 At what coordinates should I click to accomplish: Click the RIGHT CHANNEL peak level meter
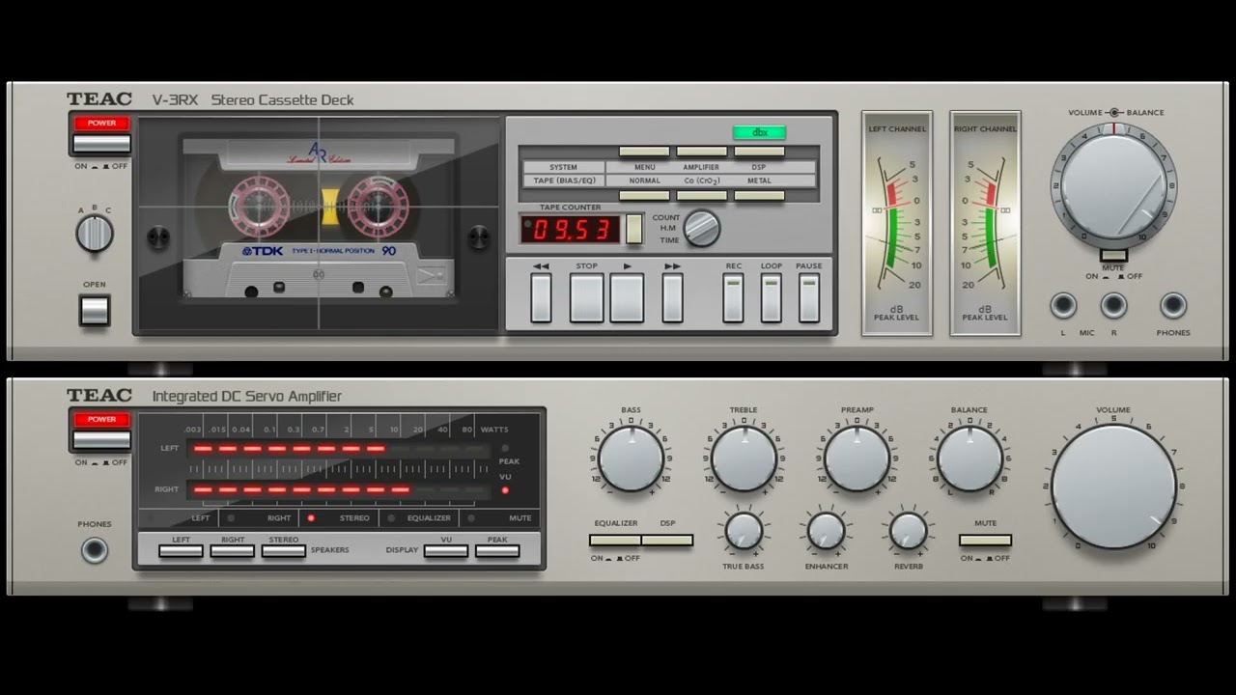[x=985, y=223]
